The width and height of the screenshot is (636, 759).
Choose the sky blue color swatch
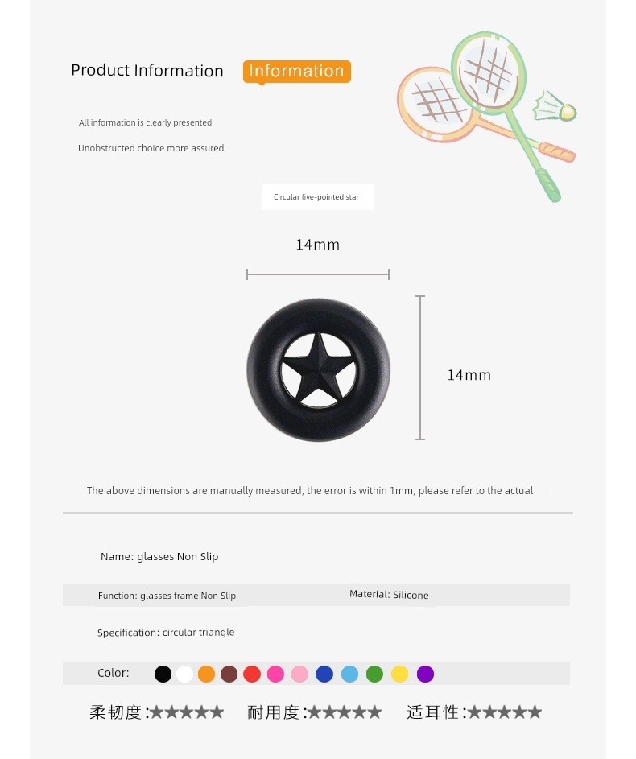tap(349, 674)
